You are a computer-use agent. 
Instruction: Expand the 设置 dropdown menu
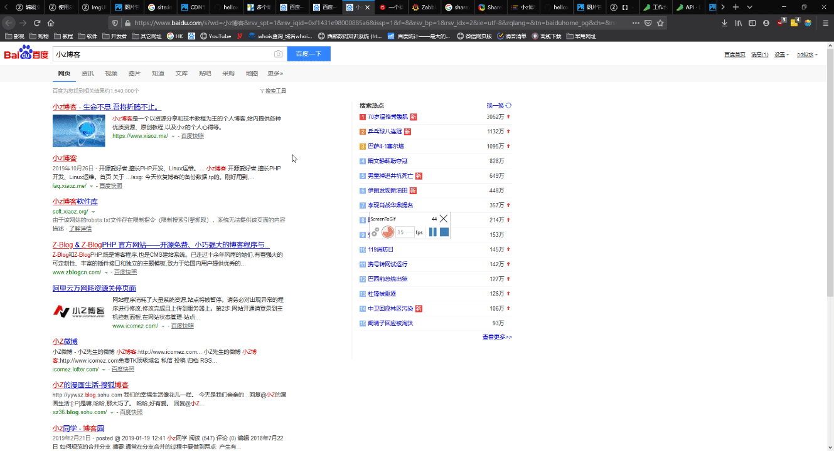pyautogui.click(x=781, y=54)
